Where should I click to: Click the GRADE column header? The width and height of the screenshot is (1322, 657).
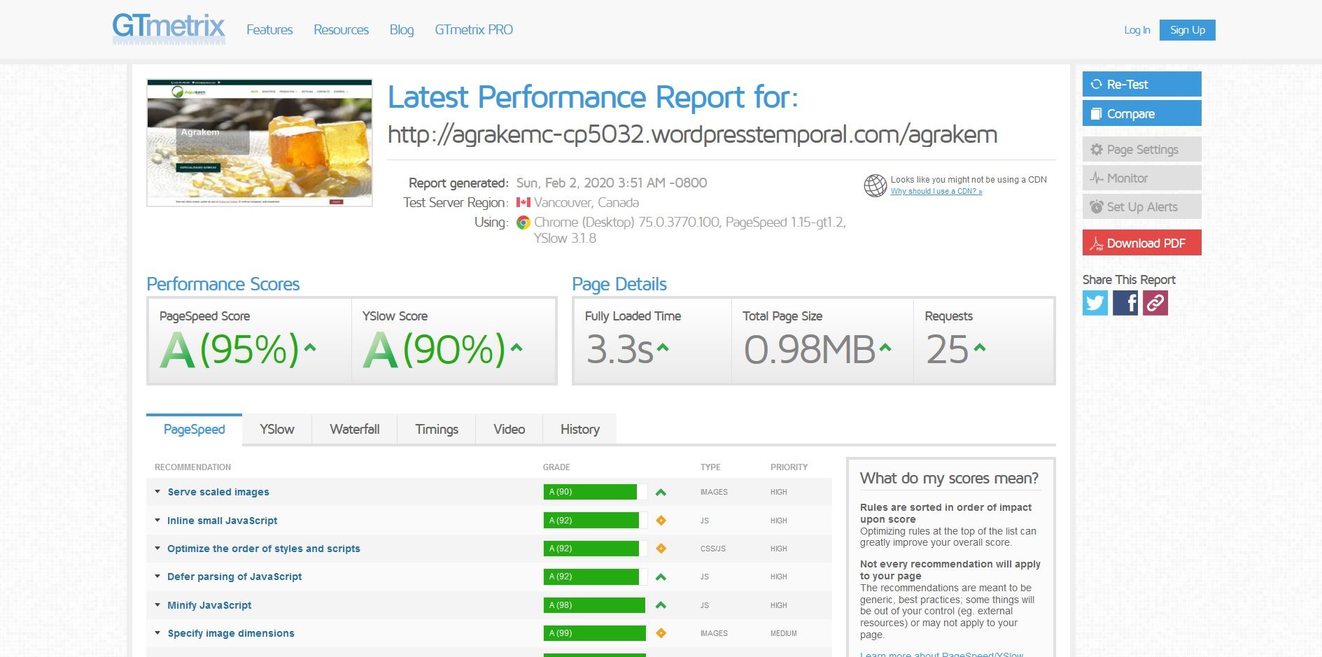pos(556,467)
